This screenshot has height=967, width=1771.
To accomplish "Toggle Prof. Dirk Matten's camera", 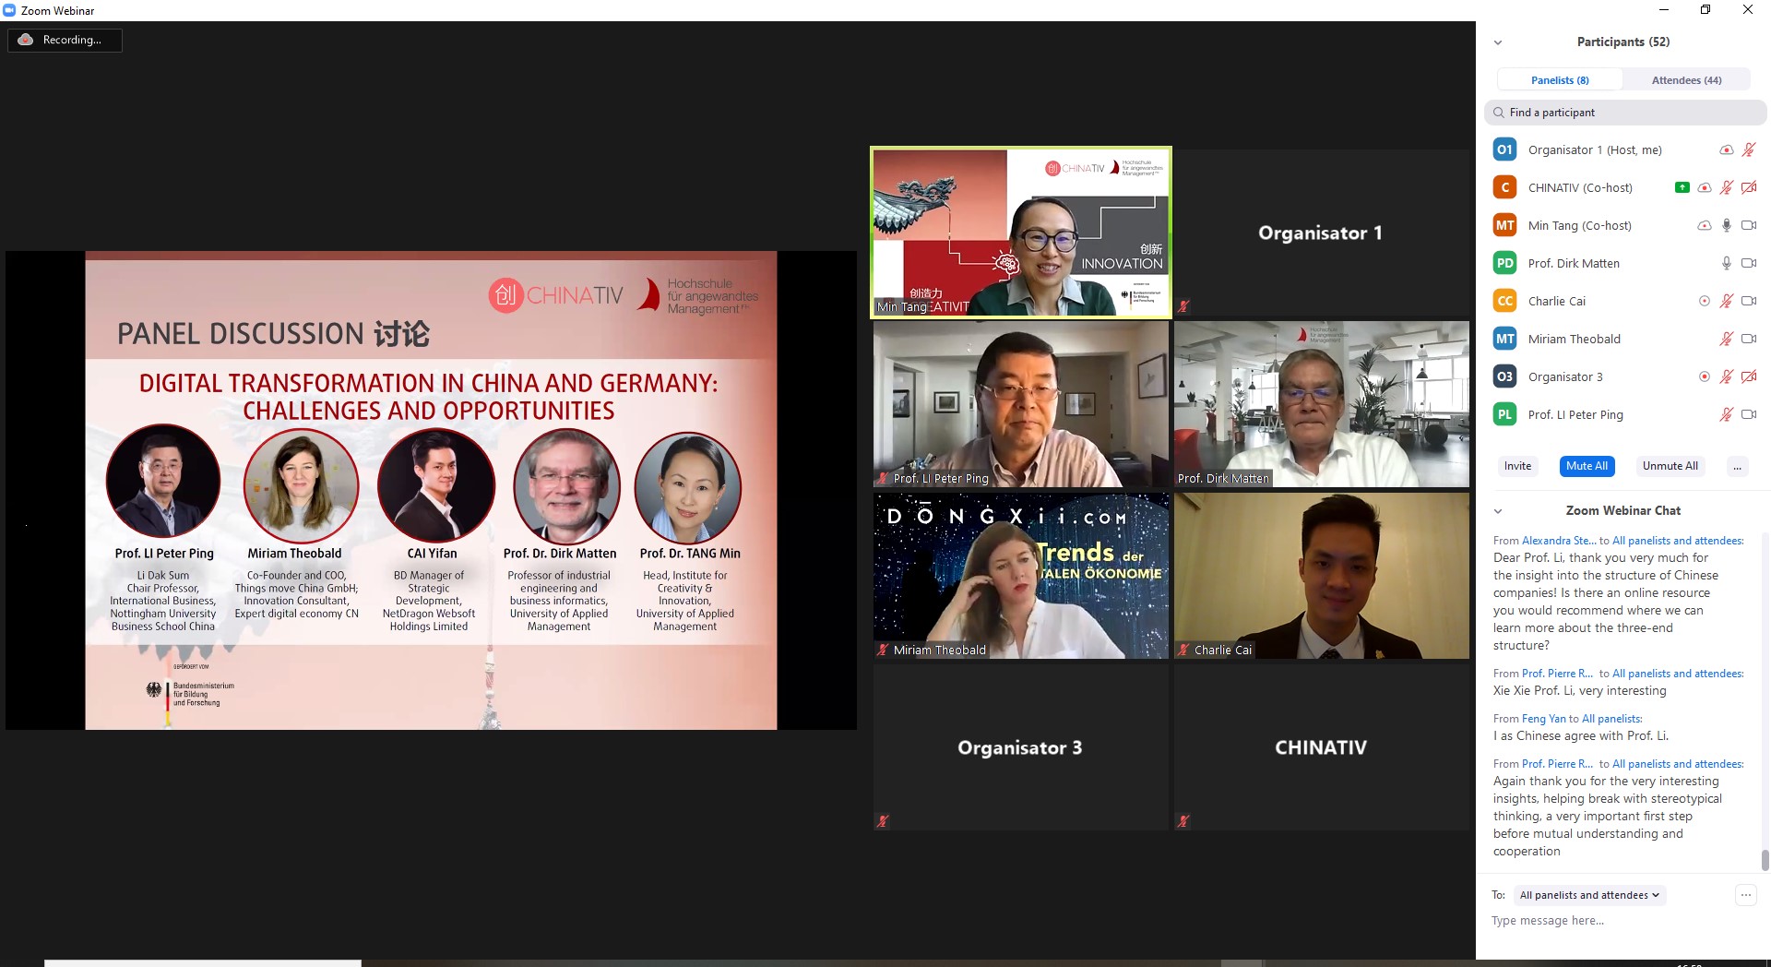I will (1749, 263).
